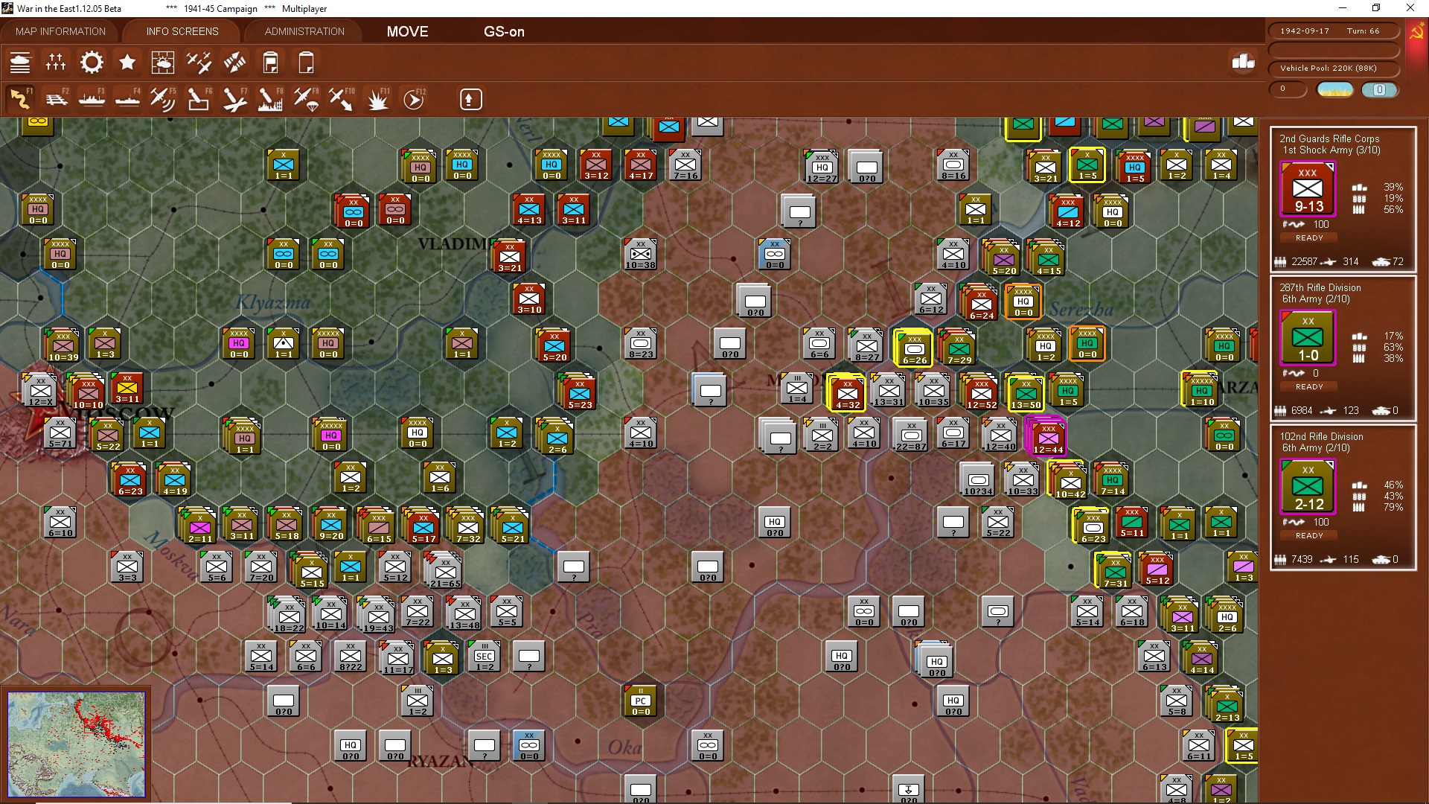Select the 21=65 unit stack on map
This screenshot has height=804, width=1429.
point(445,571)
